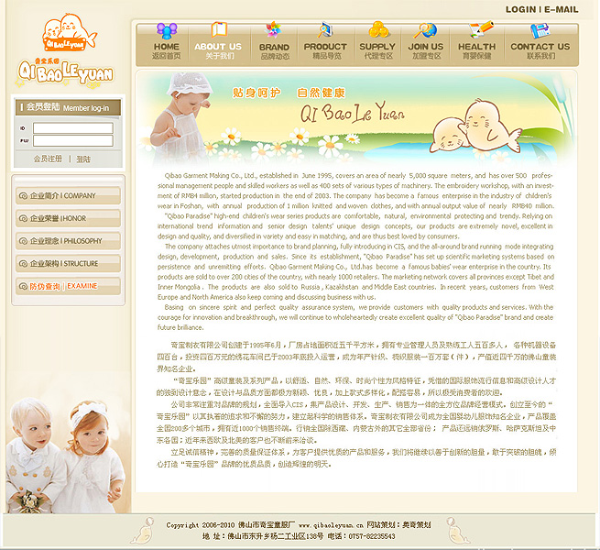
Task: Go to the BRAND menu item
Action: point(275,51)
